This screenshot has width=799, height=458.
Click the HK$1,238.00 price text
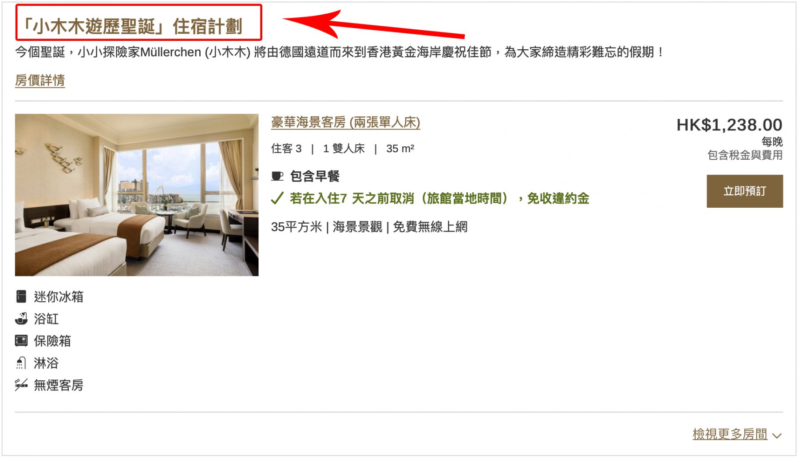tap(729, 125)
